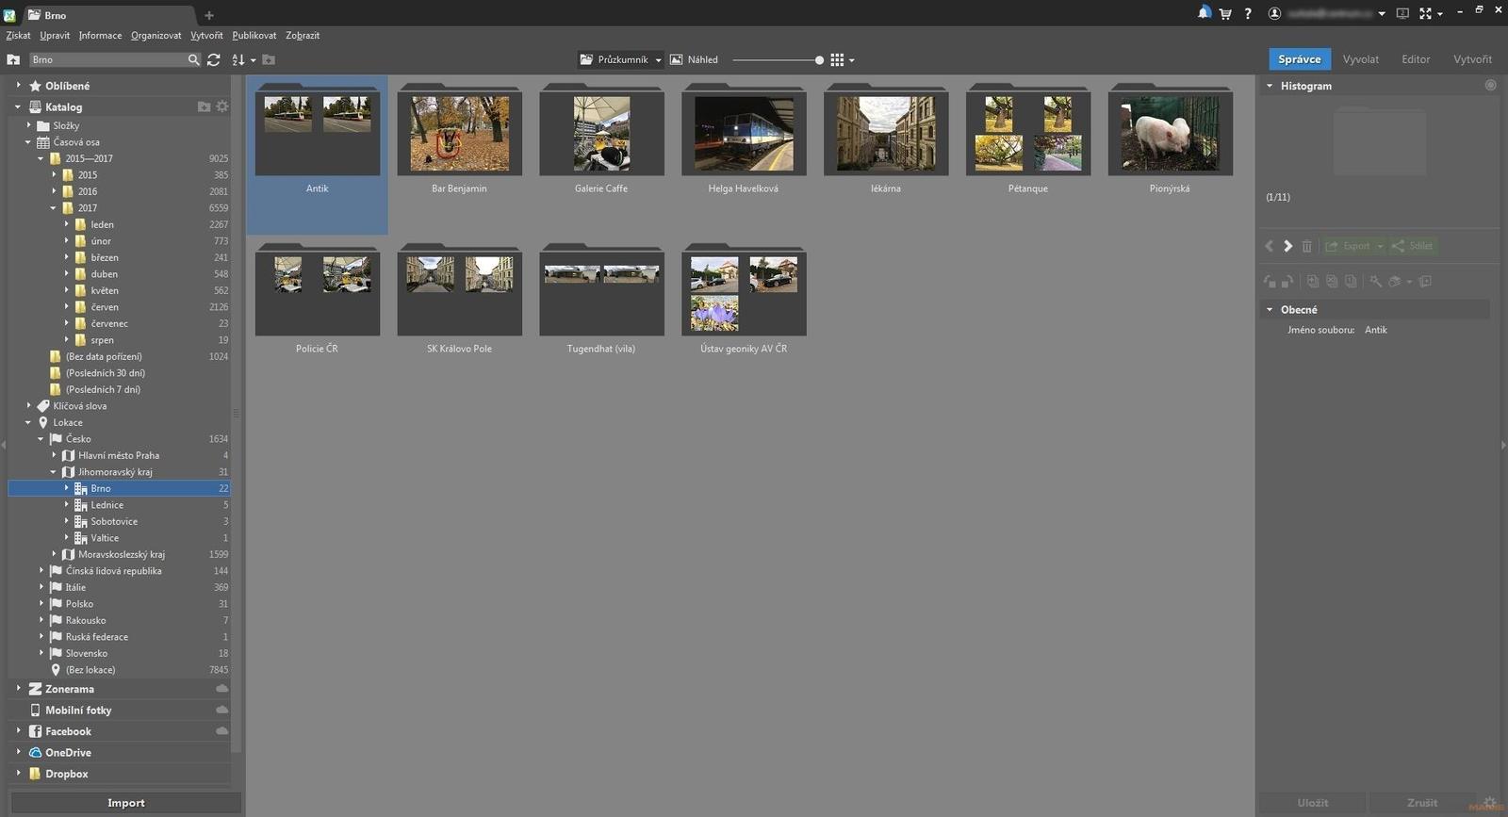Screen dimensions: 1508x817
Task: Go up one folder level using the toolbar icon
Action: [13, 59]
